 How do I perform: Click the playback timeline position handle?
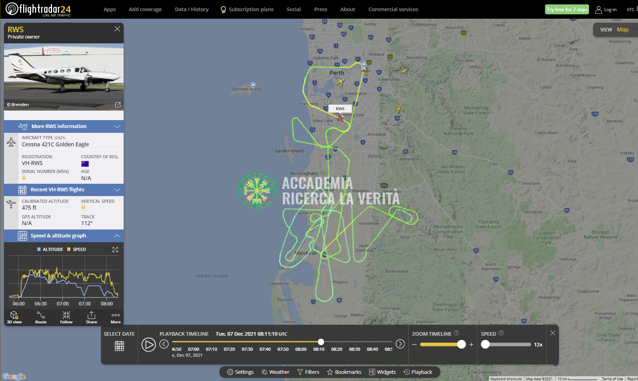click(321, 342)
